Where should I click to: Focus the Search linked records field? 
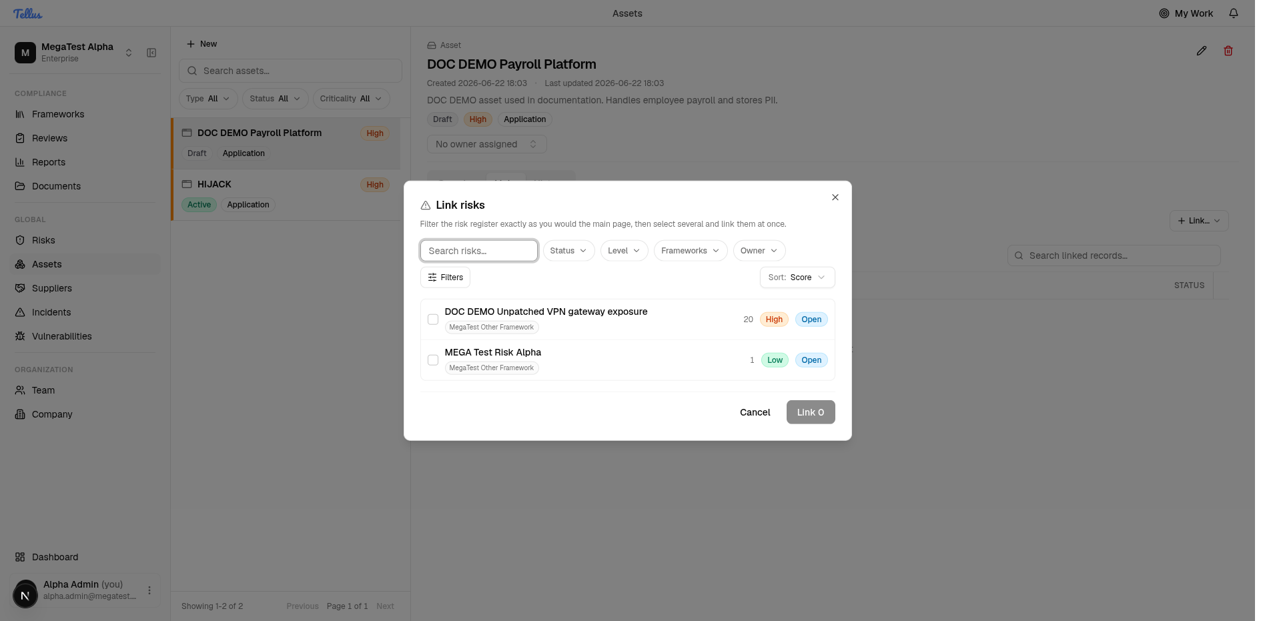pyautogui.click(x=1114, y=255)
